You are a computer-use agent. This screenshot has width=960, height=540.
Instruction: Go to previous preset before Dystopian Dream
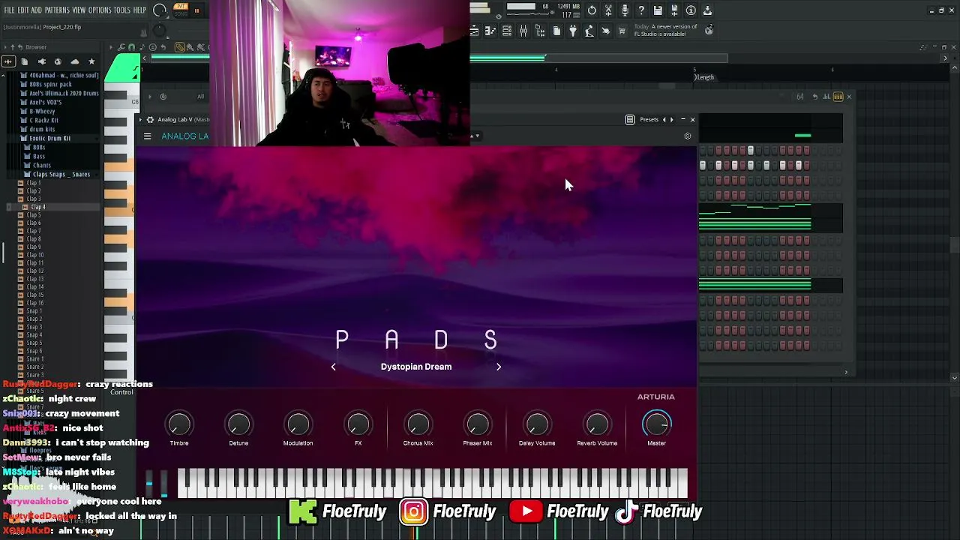click(334, 367)
